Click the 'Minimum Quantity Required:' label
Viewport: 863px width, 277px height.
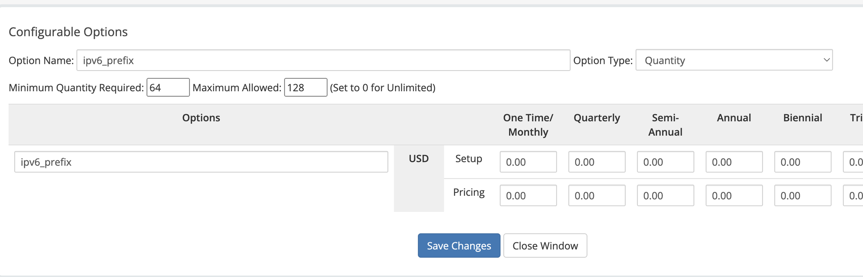point(76,88)
